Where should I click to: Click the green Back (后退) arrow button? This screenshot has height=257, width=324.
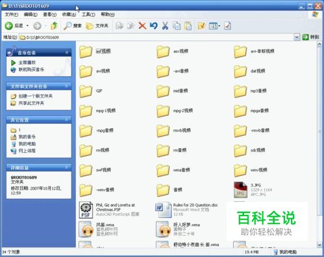click(8, 26)
